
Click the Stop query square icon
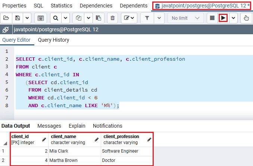point(212,18)
